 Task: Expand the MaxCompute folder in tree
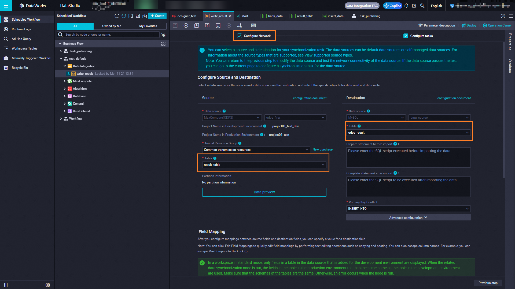point(65,81)
